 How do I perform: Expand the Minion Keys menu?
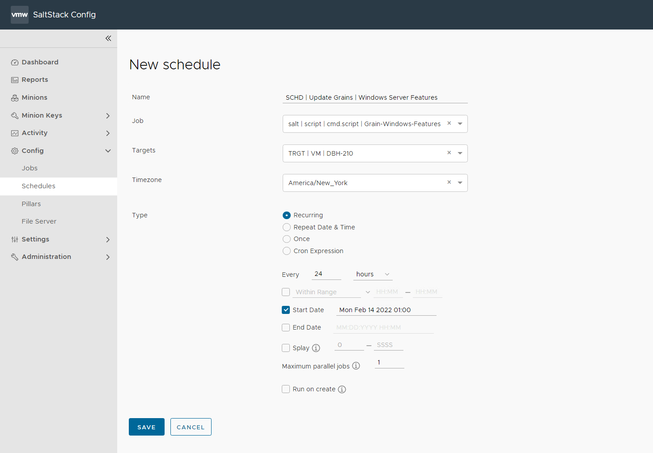pyautogui.click(x=107, y=115)
